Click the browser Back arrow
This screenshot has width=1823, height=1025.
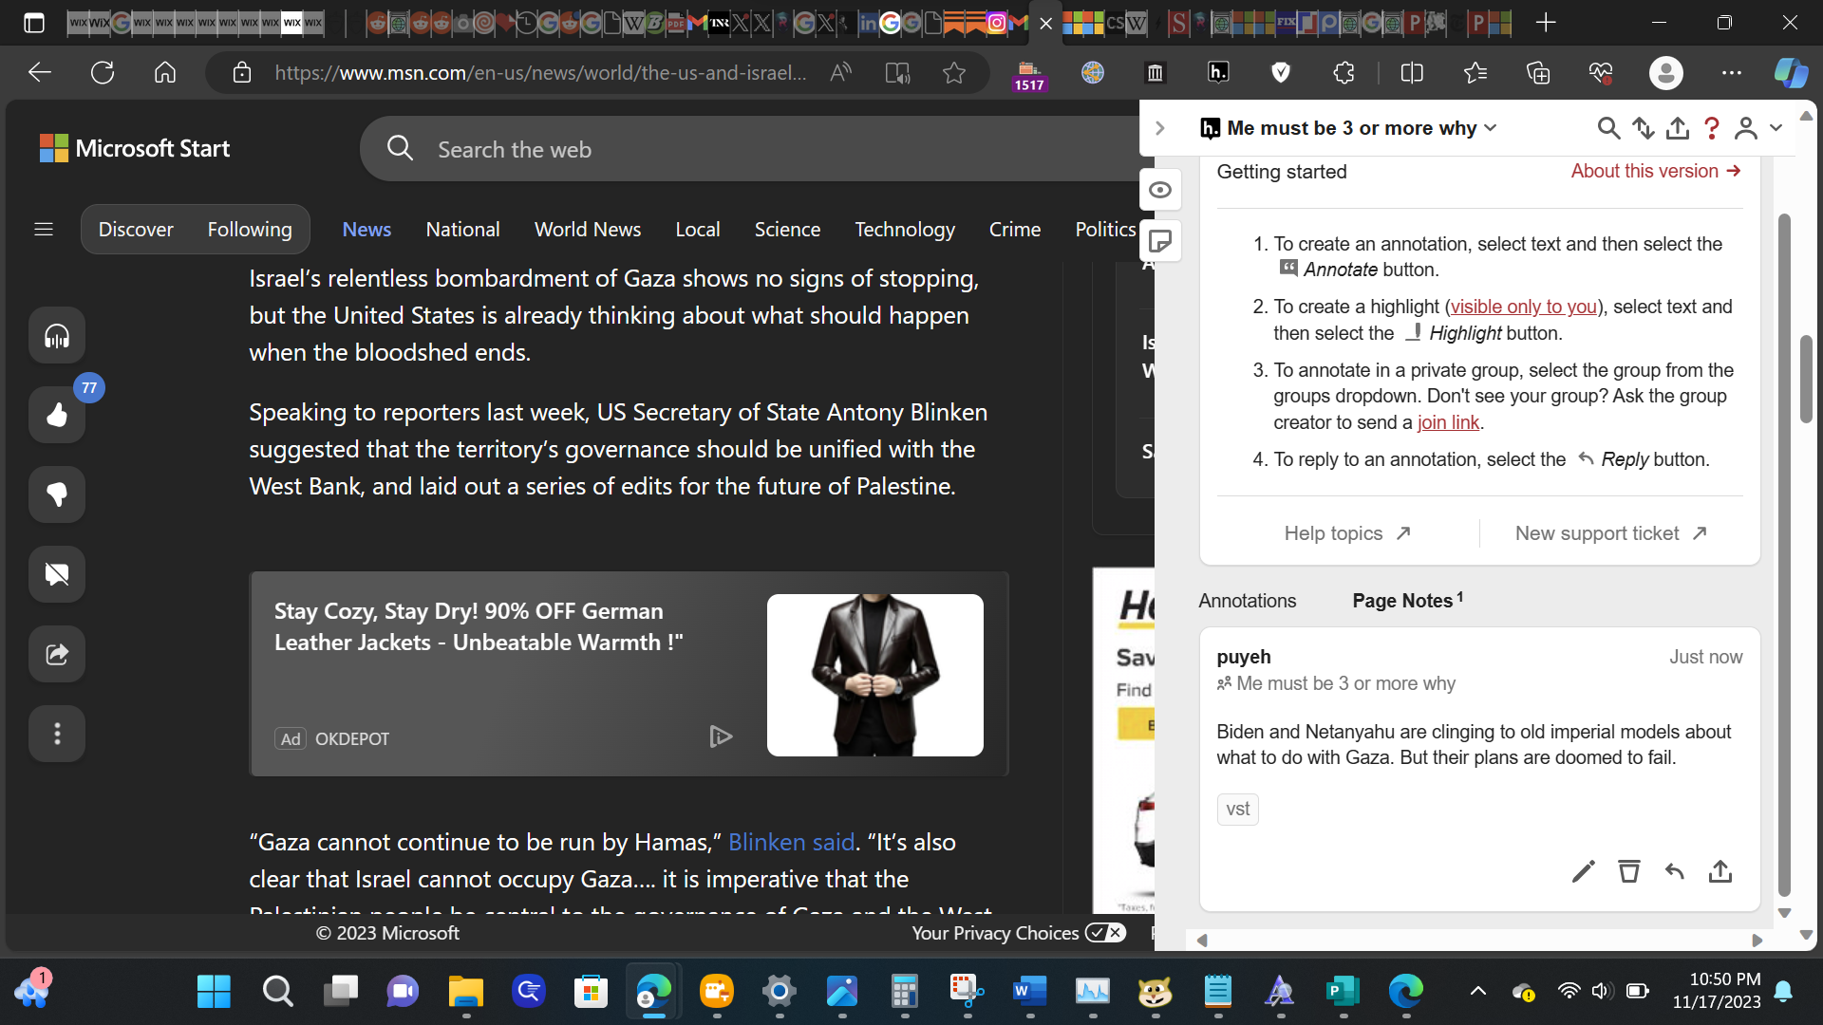tap(39, 73)
